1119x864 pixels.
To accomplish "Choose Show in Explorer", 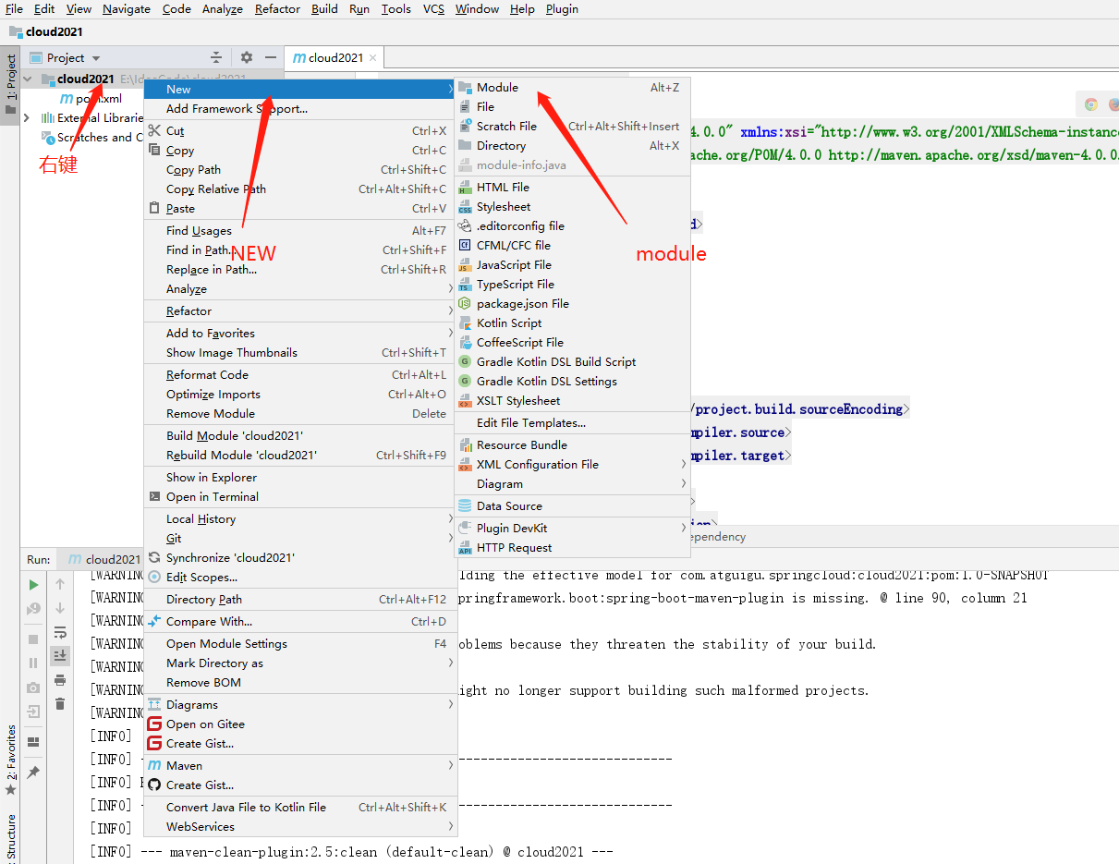I will click(300, 477).
